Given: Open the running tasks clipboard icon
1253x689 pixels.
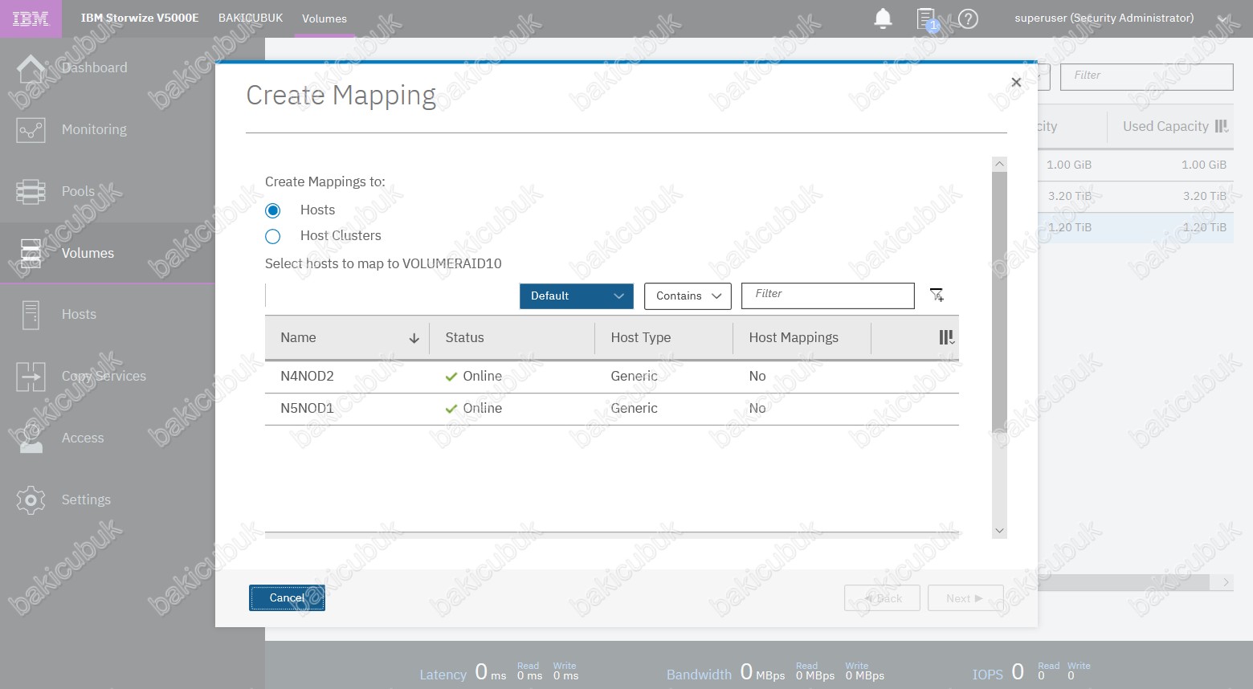Looking at the screenshot, I should point(927,18).
